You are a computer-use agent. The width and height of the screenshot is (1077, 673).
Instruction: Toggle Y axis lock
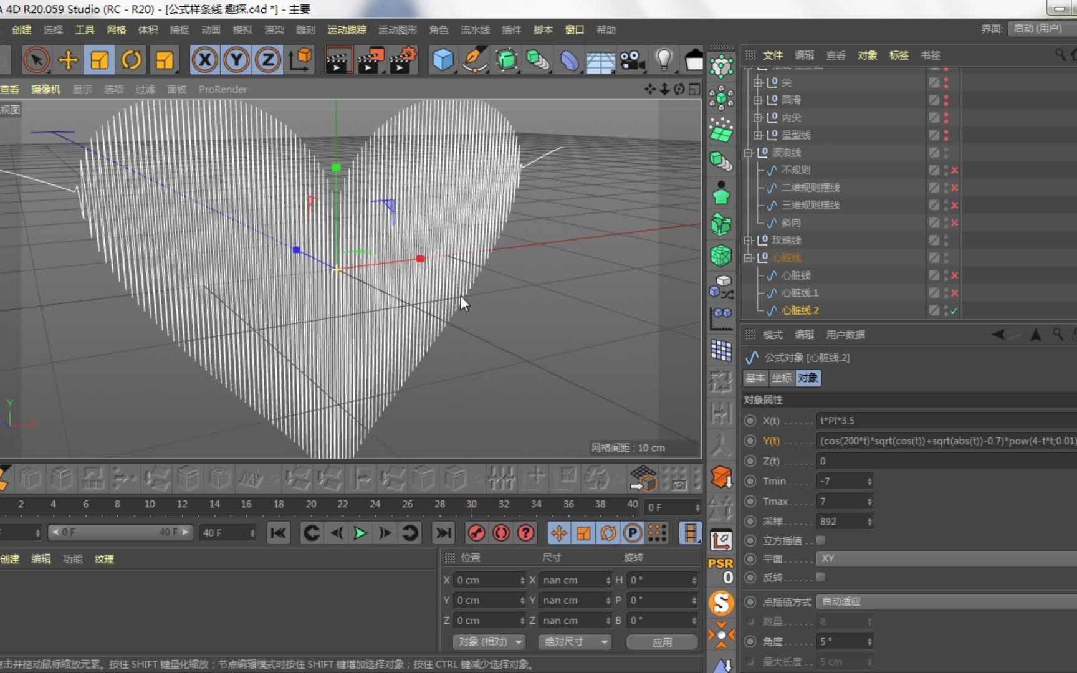click(236, 60)
